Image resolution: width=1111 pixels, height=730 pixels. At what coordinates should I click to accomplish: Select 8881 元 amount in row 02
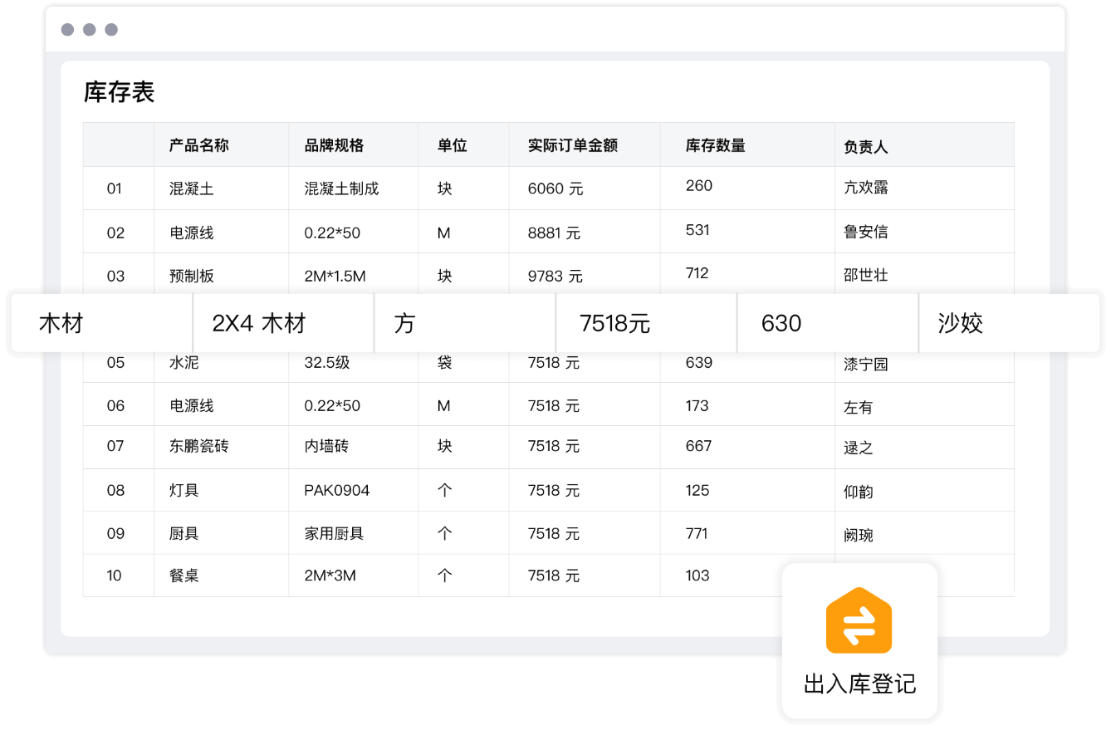553,233
